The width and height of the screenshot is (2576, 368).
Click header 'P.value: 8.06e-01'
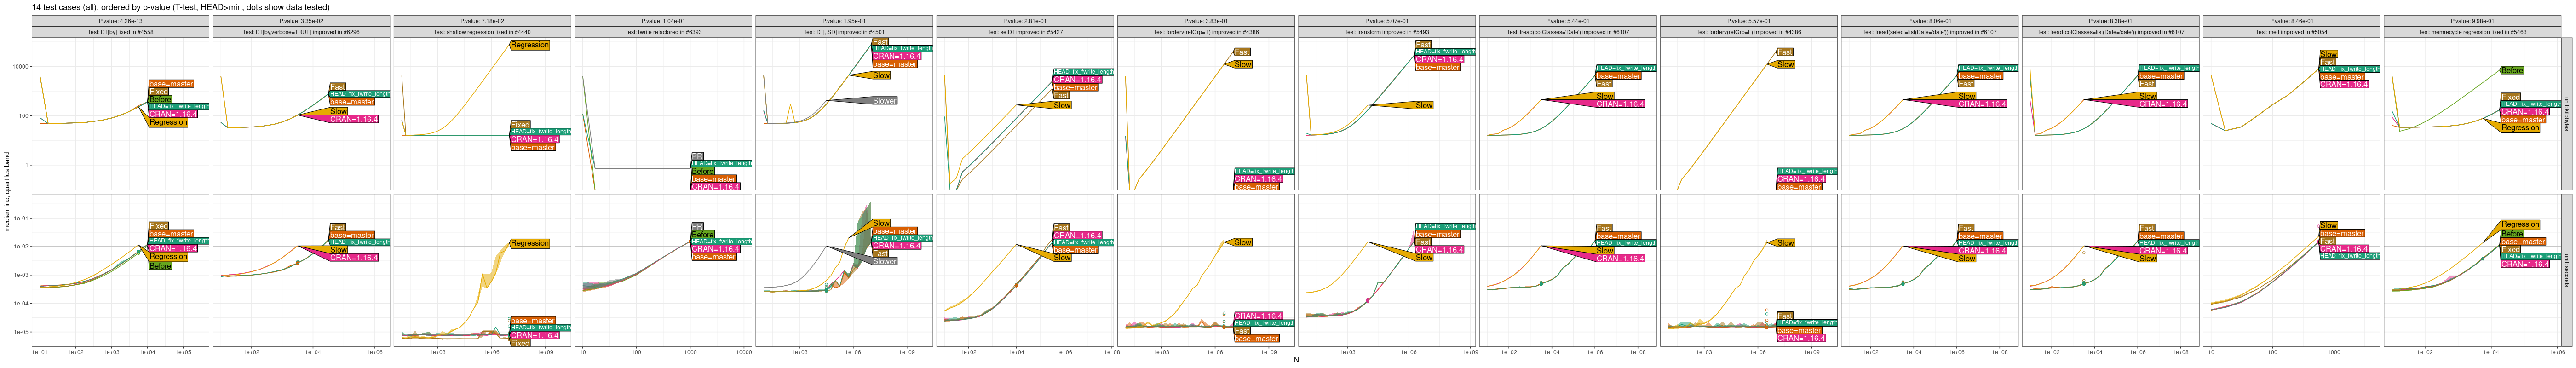(x=1930, y=21)
